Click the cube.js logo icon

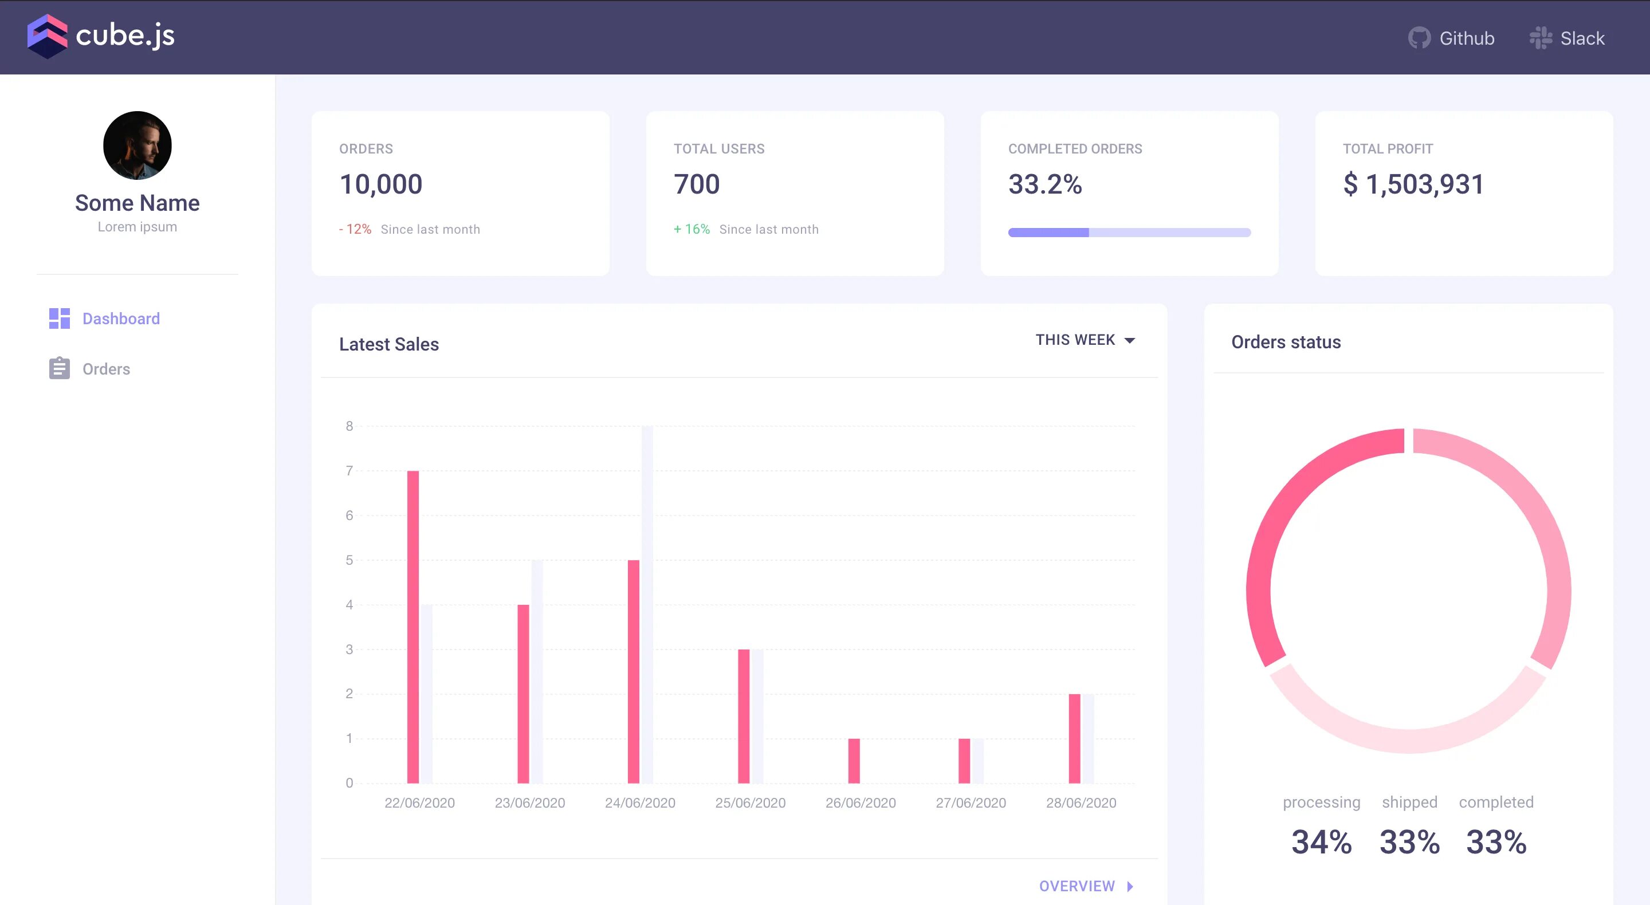(x=47, y=37)
